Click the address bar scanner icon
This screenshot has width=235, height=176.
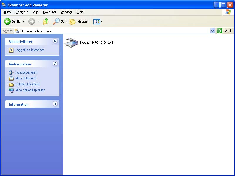pos(17,31)
